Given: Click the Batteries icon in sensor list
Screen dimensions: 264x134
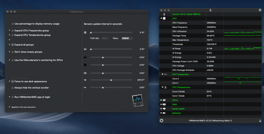Looking at the screenshot, I should 164,113.
